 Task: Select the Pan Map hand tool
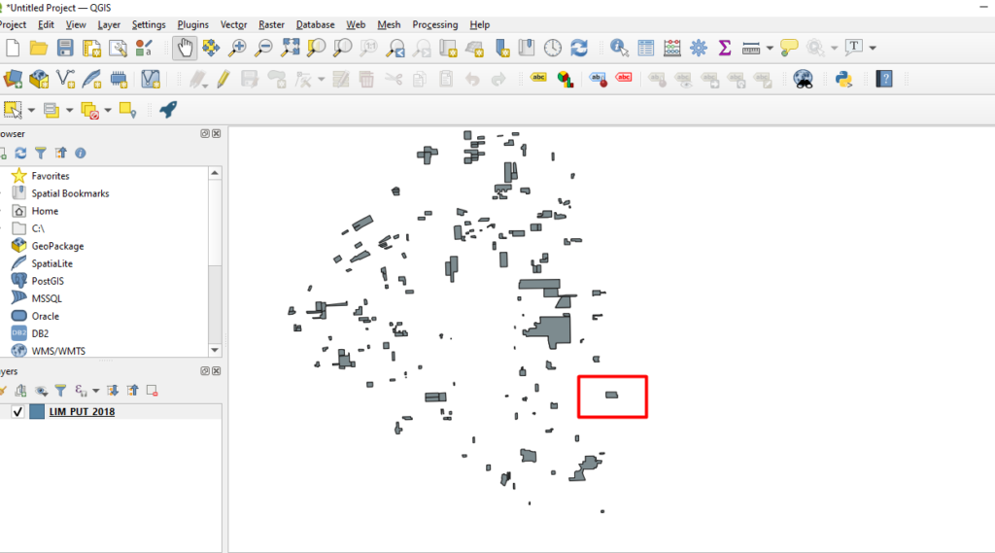[185, 47]
